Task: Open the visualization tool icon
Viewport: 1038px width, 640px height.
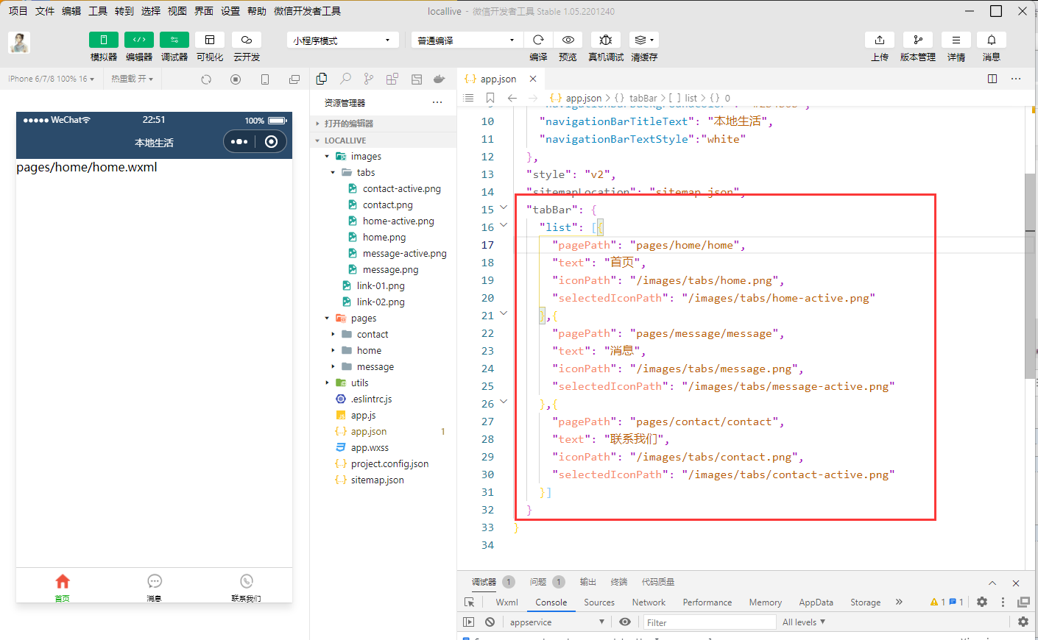Action: click(210, 40)
